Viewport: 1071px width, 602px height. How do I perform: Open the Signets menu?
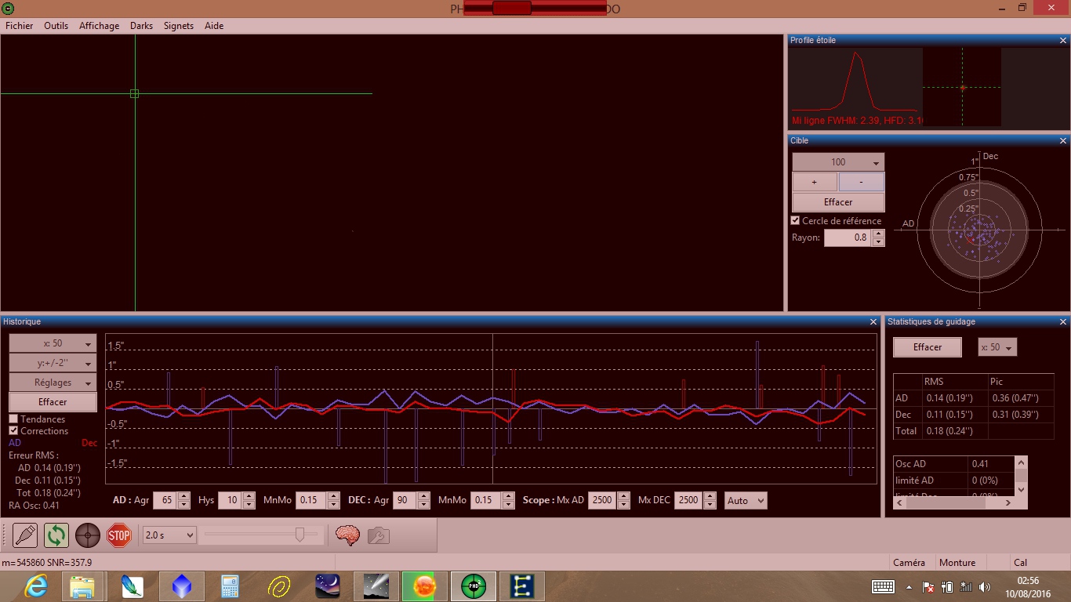coord(179,26)
